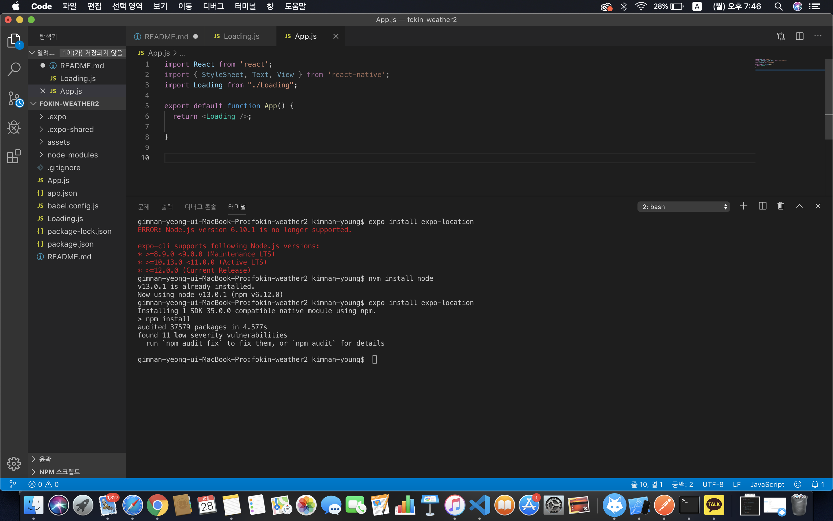Click errors and warnings status indicator

44,484
